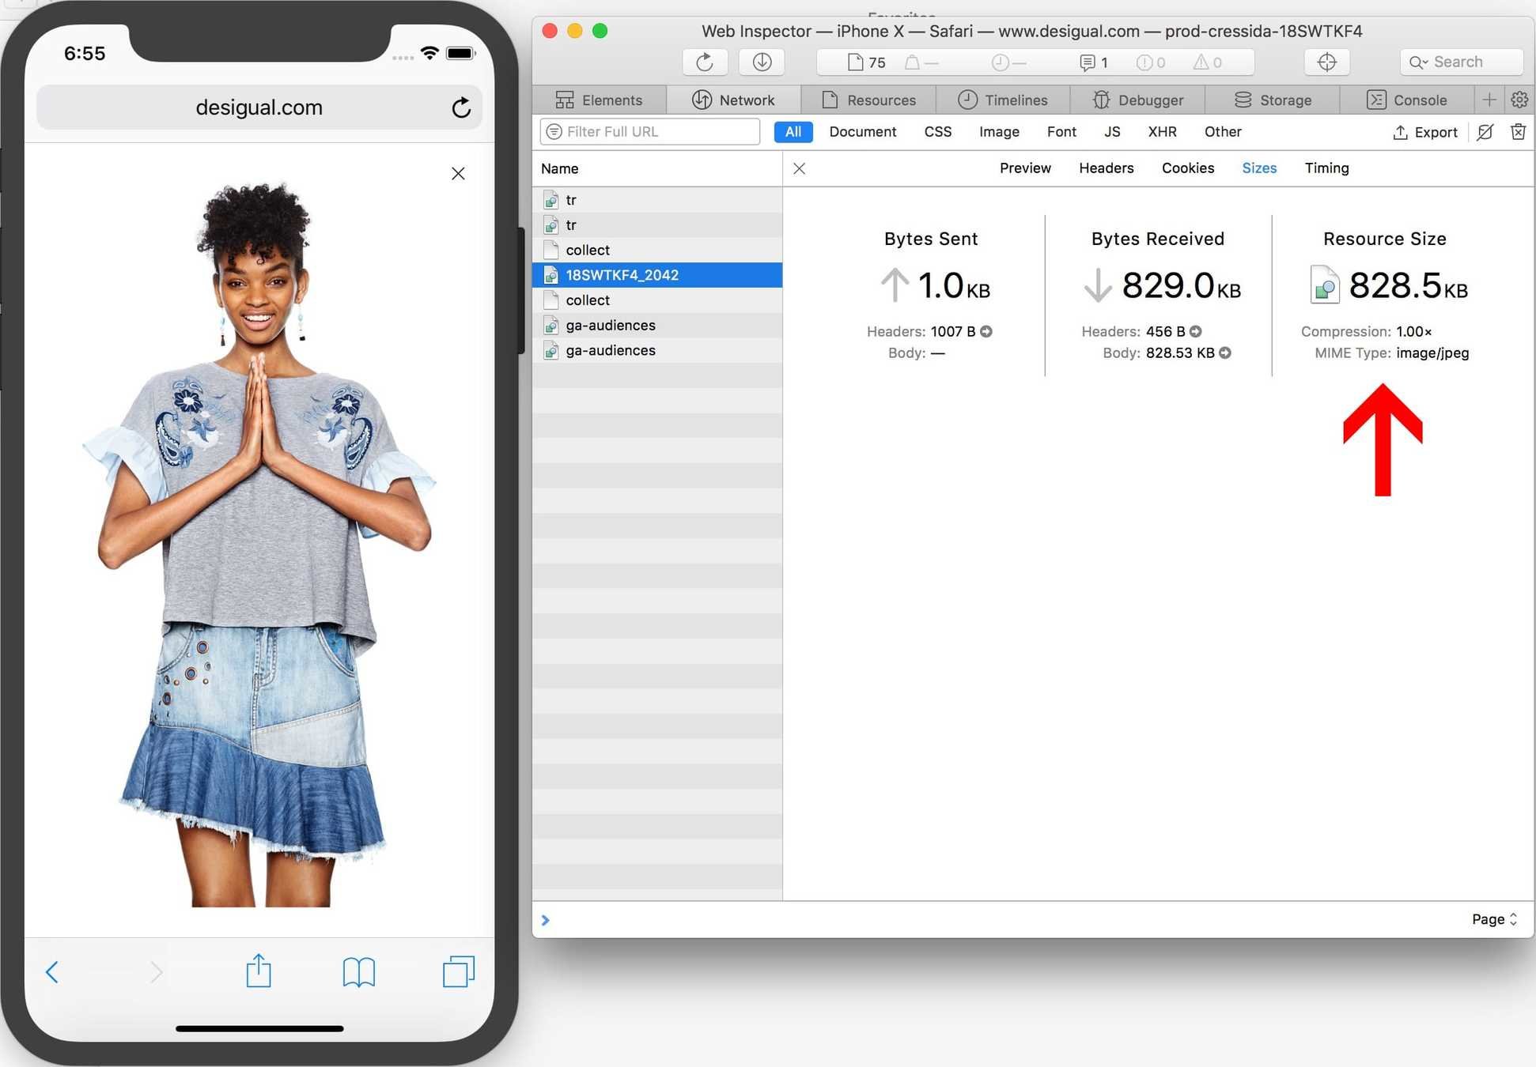
Task: Click the Export button
Action: pos(1425,132)
